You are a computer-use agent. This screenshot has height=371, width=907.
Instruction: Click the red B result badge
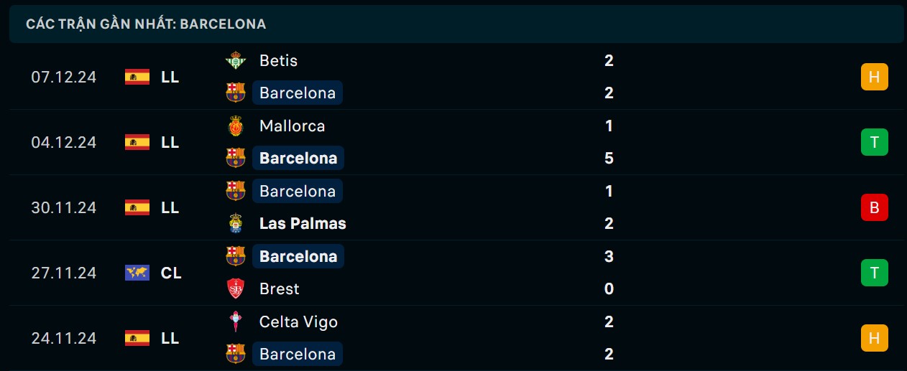[x=874, y=207]
